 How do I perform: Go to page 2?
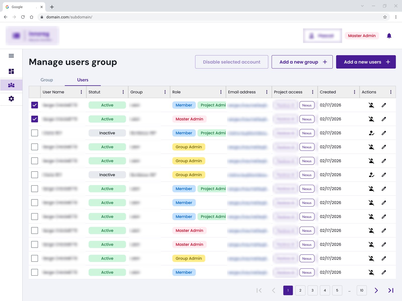(x=300, y=290)
